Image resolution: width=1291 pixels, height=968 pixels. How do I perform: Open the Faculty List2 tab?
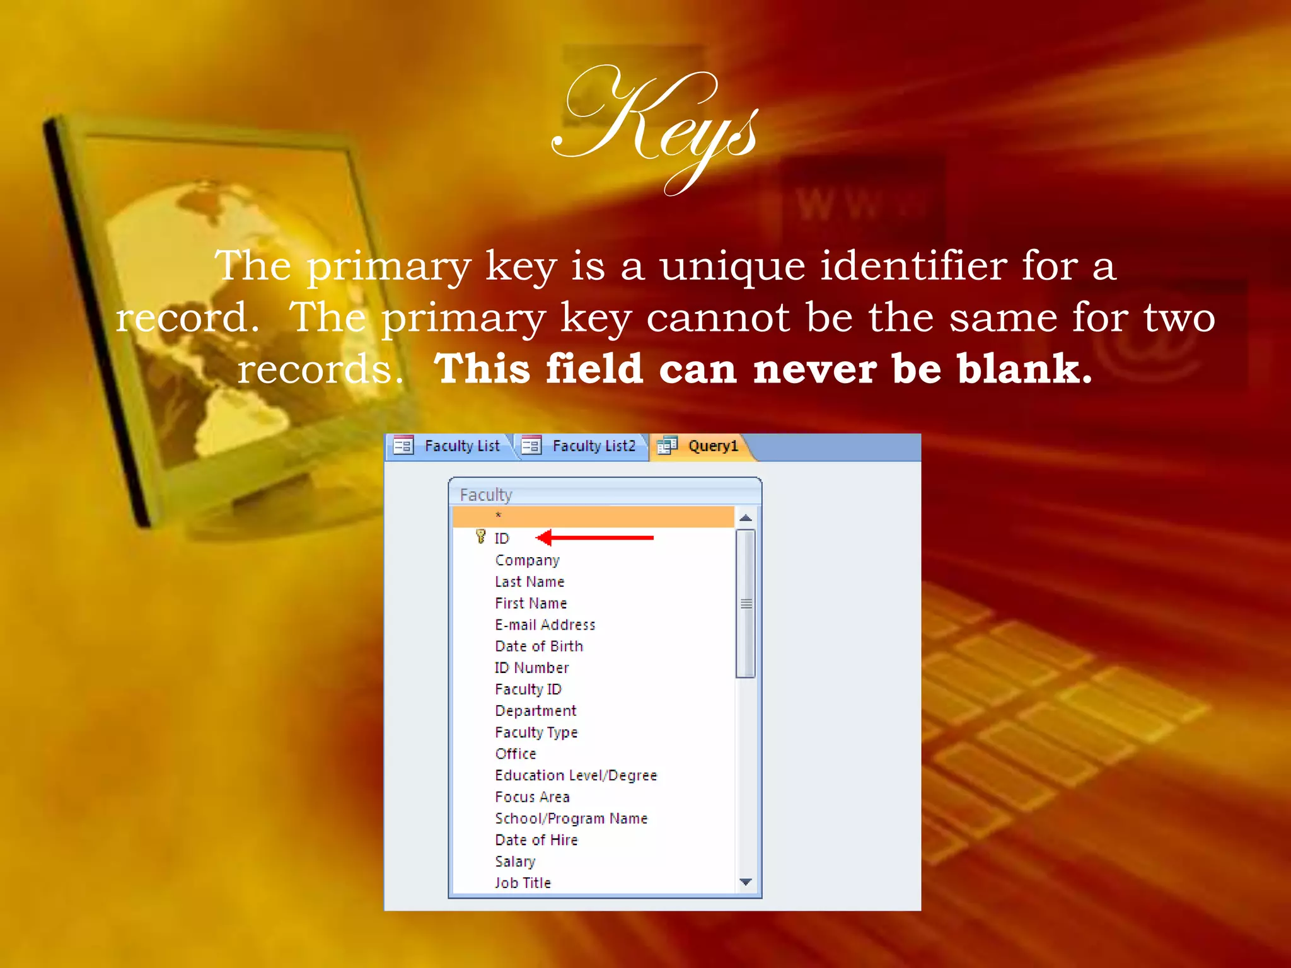(x=593, y=446)
